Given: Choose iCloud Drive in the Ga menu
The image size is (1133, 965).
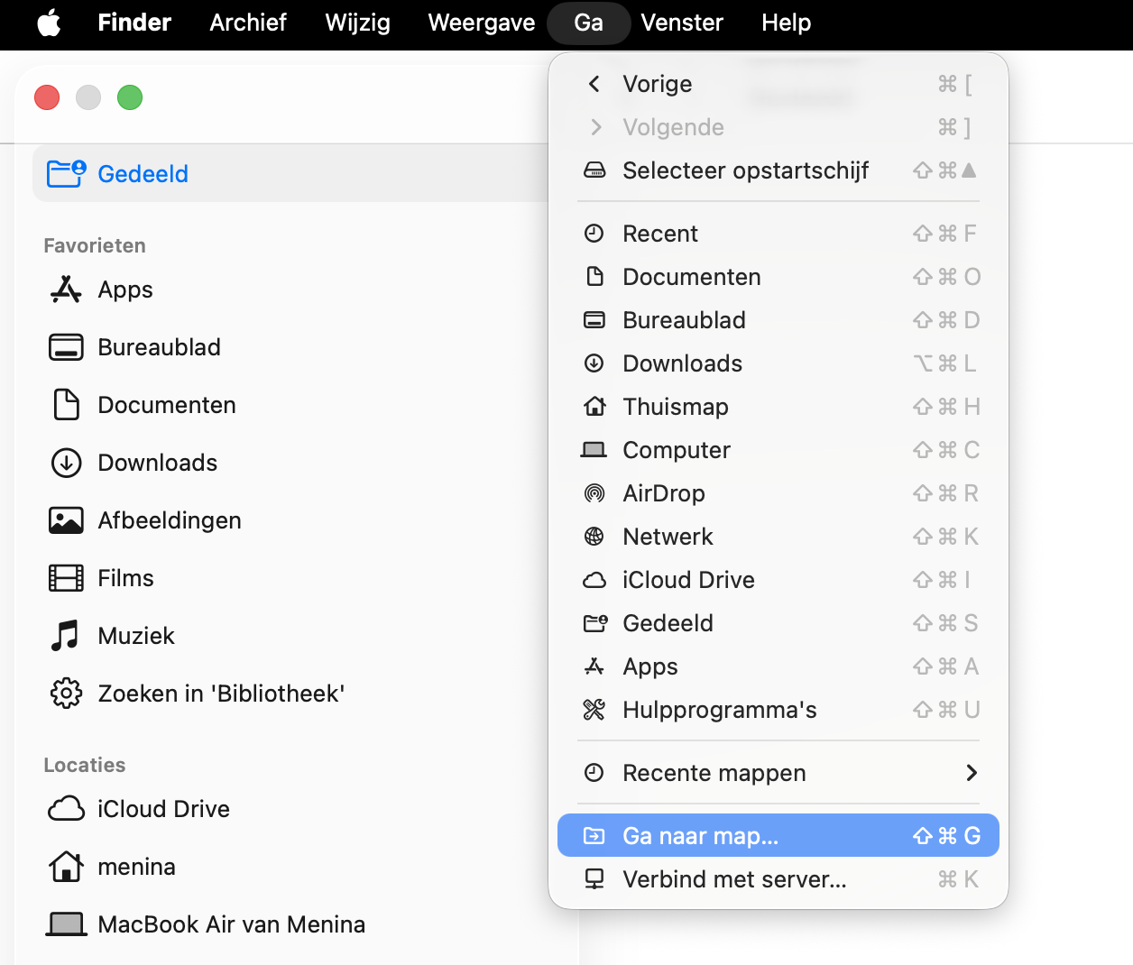Looking at the screenshot, I should (x=778, y=580).
